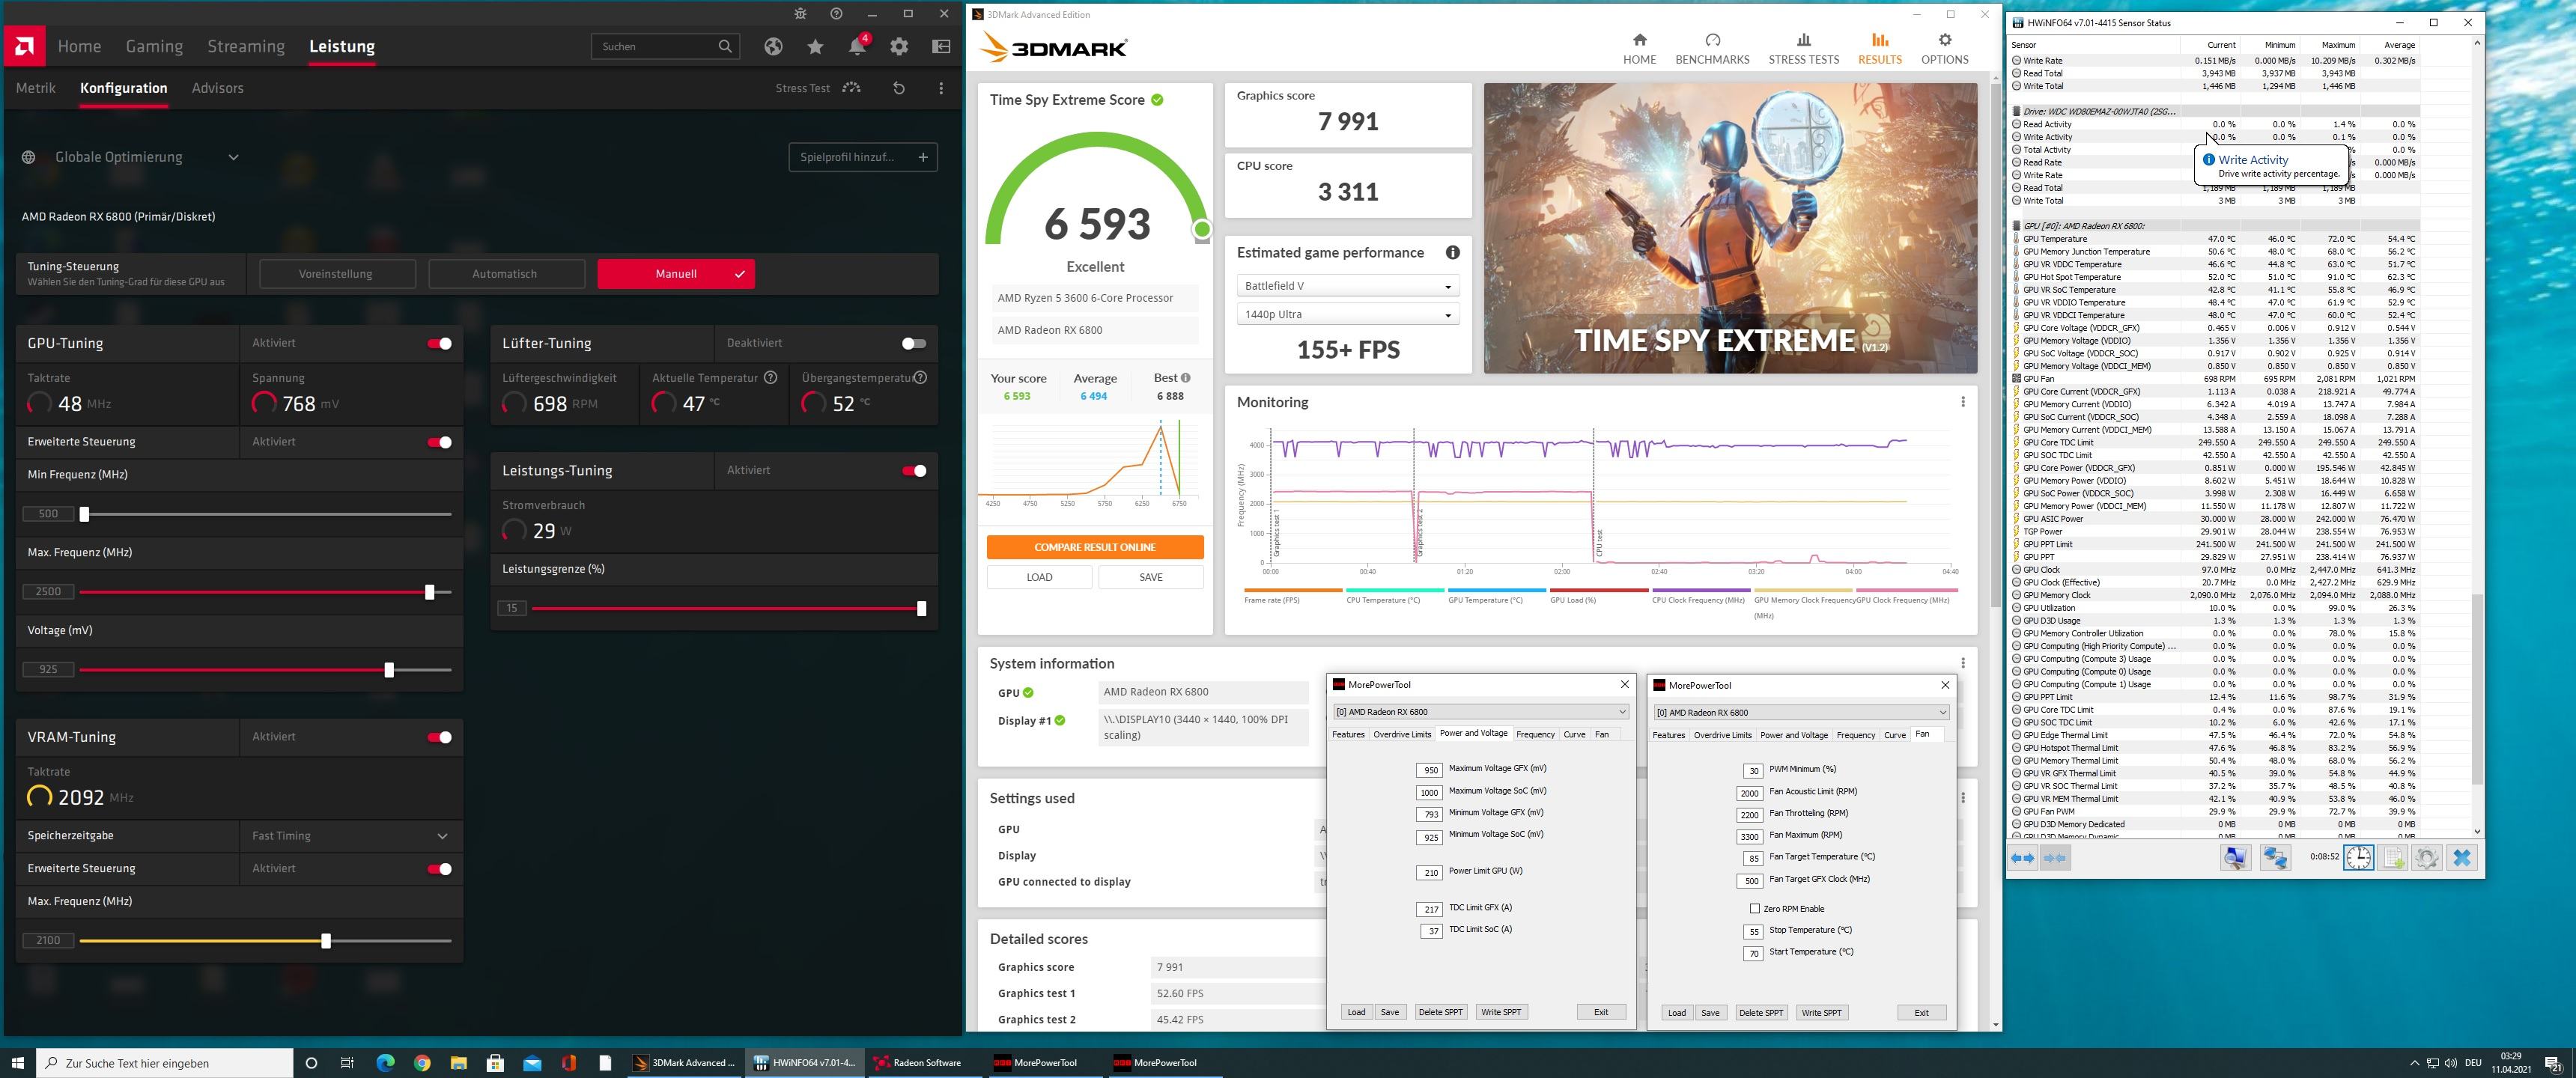Open the Metrik sub-tab
2576x1078 pixels.
pyautogui.click(x=36, y=88)
